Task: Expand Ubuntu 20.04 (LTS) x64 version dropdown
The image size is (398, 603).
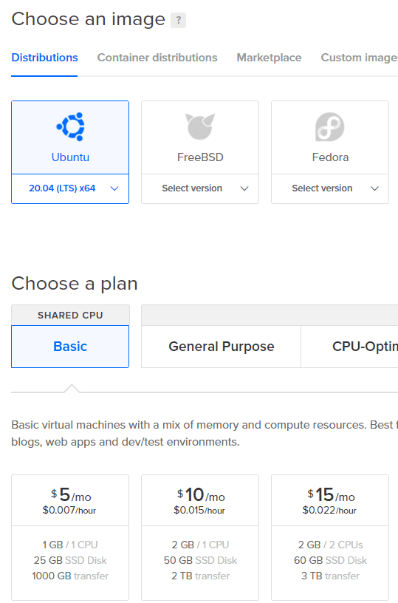Action: tap(70, 188)
